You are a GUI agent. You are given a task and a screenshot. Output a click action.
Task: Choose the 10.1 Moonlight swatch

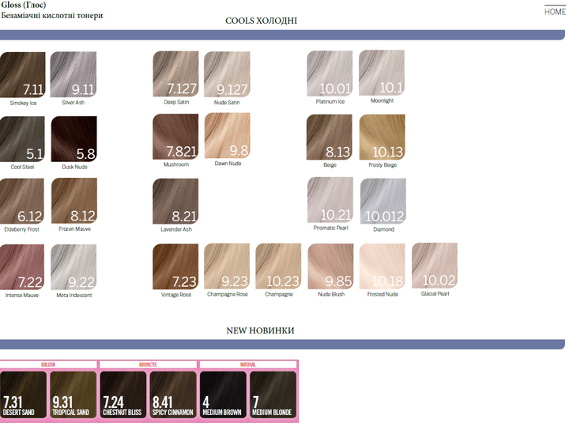click(x=382, y=73)
